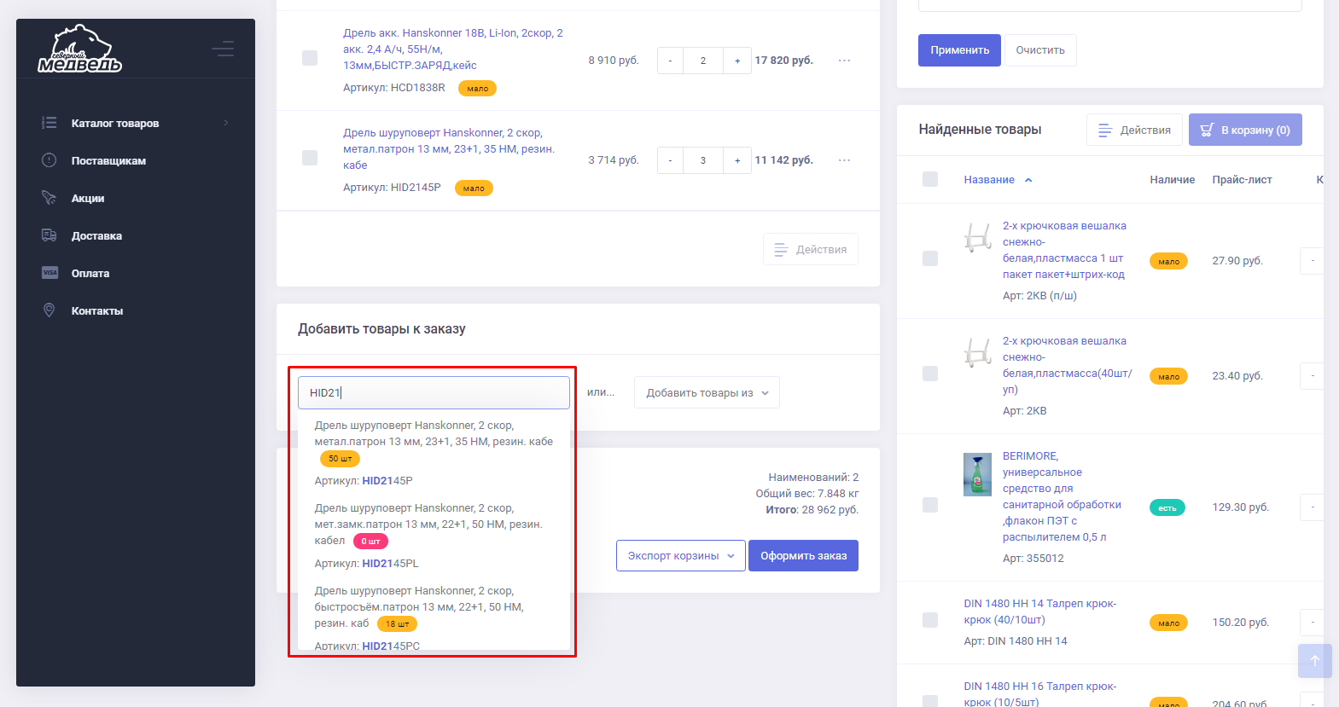Click the quantity field showing 2

tap(703, 61)
